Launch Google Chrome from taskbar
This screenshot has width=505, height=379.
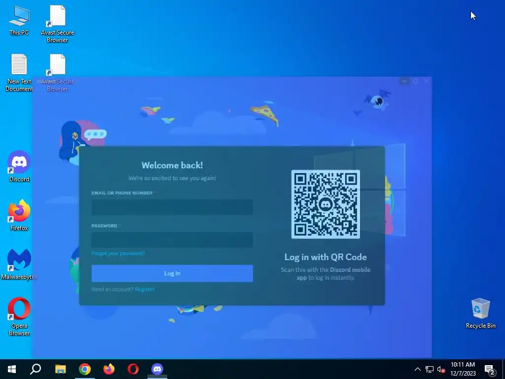(85, 369)
